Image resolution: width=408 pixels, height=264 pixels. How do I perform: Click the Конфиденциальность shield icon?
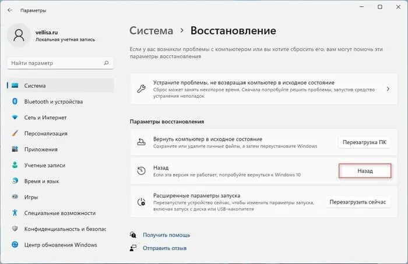click(x=15, y=229)
